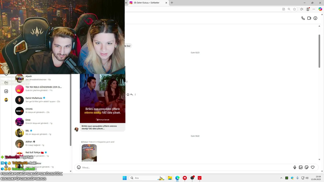
Task: Open NVIDIA tray icon
Action: point(287,178)
